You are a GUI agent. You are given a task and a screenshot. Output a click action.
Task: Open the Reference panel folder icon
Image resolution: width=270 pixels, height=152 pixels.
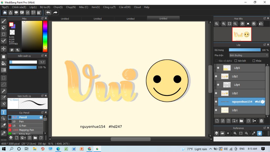pos(222,133)
